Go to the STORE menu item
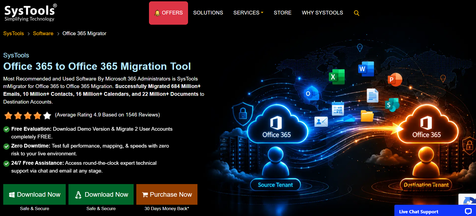The height and width of the screenshot is (216, 476). pos(283,13)
